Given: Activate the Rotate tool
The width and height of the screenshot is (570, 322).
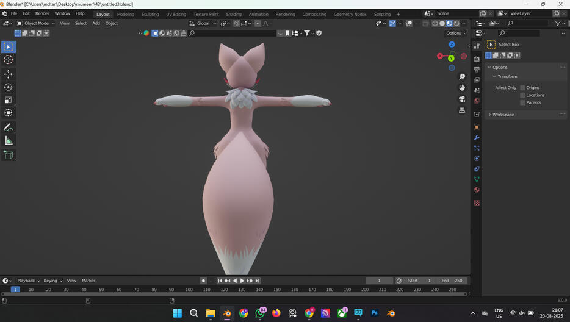Looking at the screenshot, I should click(9, 87).
